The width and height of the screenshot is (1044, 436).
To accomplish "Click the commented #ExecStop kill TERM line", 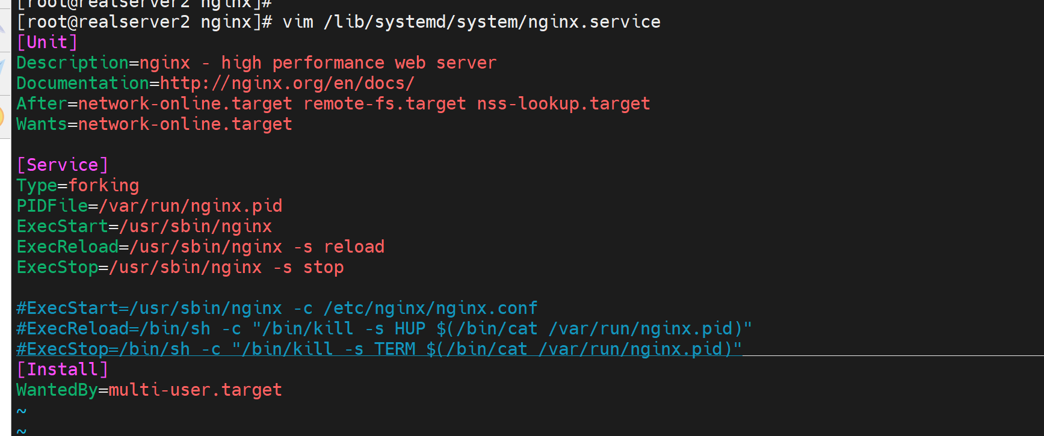I will tap(379, 349).
